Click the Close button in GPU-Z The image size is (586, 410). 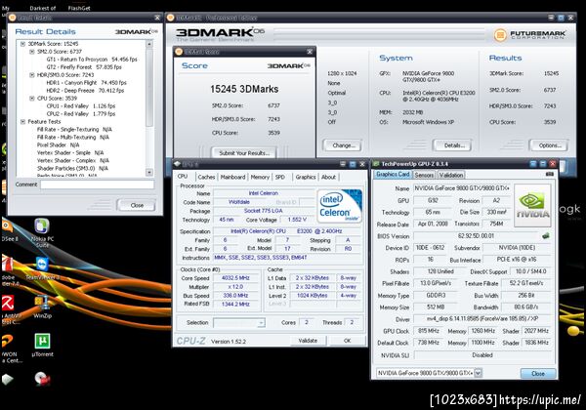coord(538,373)
